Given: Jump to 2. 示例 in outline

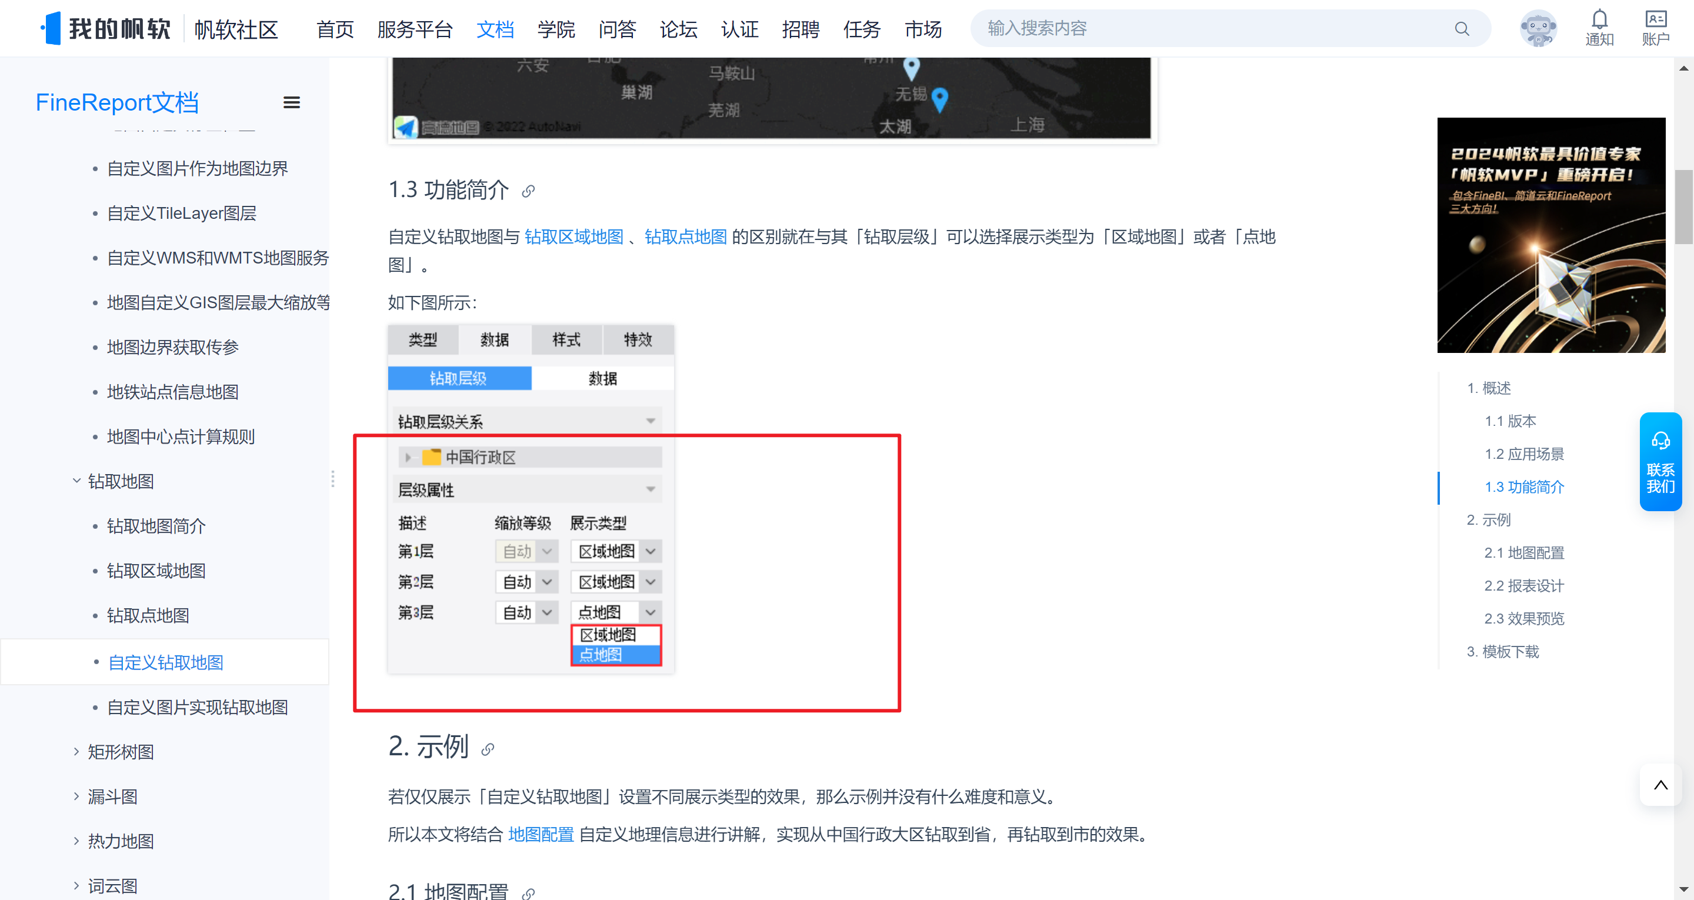Looking at the screenshot, I should 1489,520.
